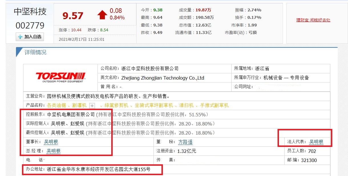Open the 方路遥 board secretary link
Screen dimensions: 348x176
[185, 142]
